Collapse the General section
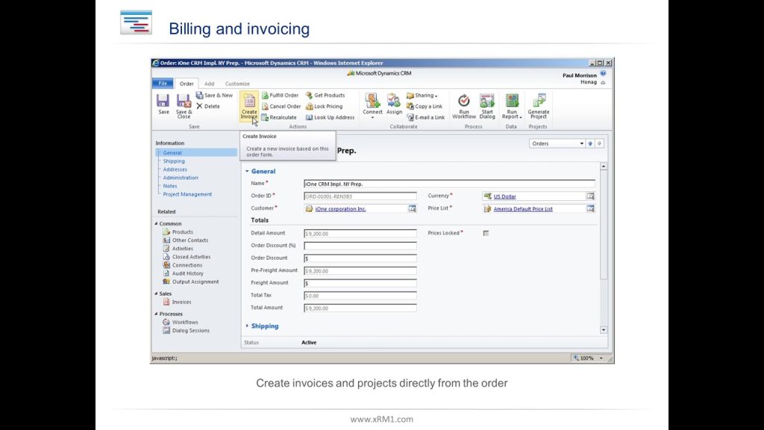This screenshot has height=430, width=764. pos(247,171)
